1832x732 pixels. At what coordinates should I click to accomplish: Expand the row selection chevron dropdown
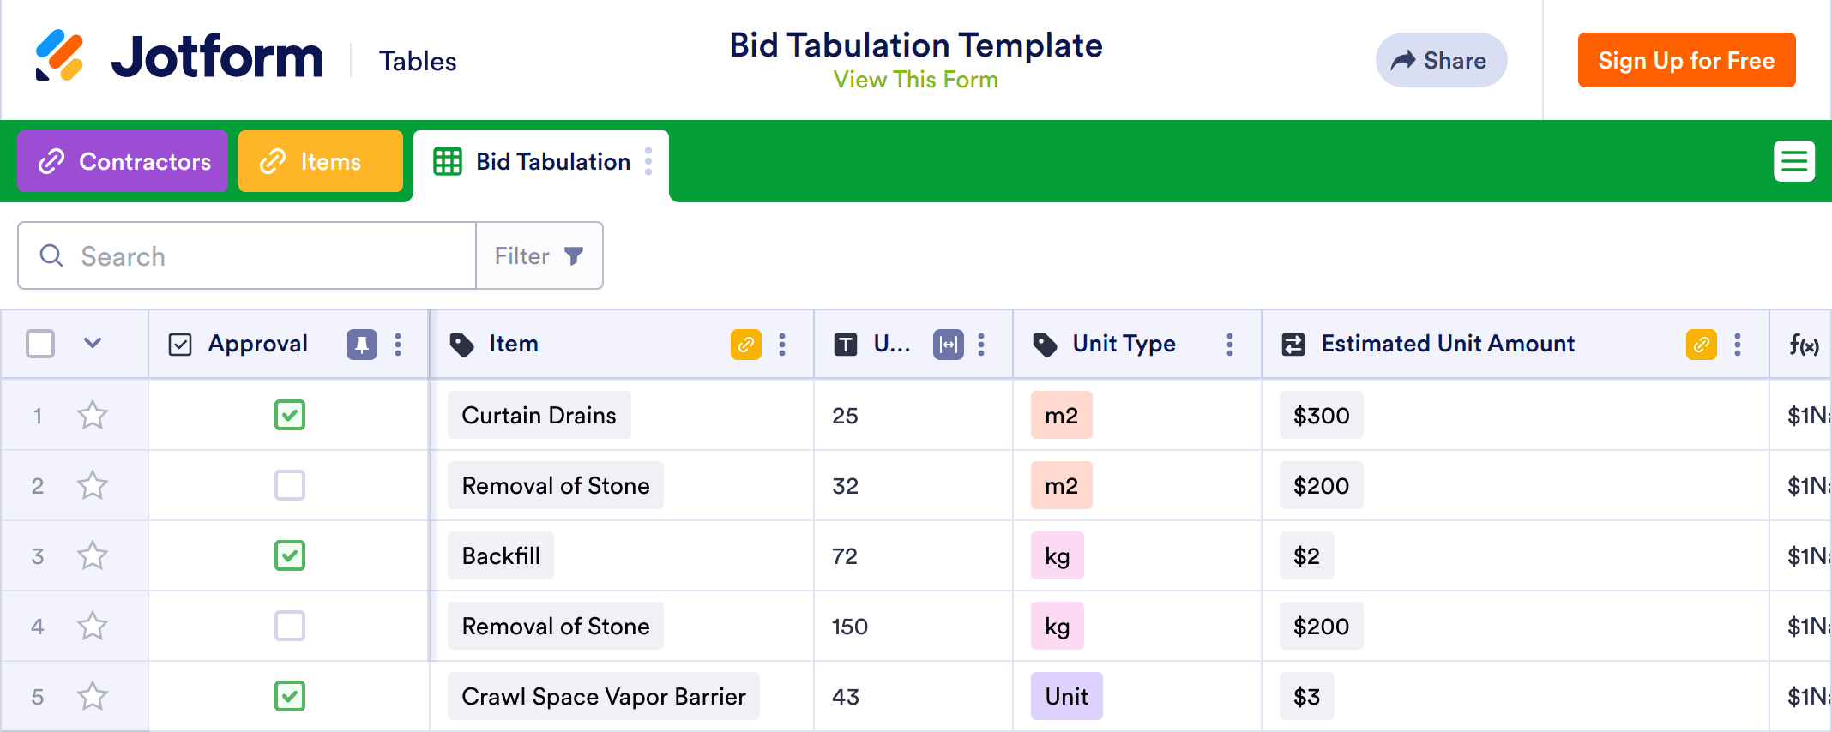[x=93, y=344]
